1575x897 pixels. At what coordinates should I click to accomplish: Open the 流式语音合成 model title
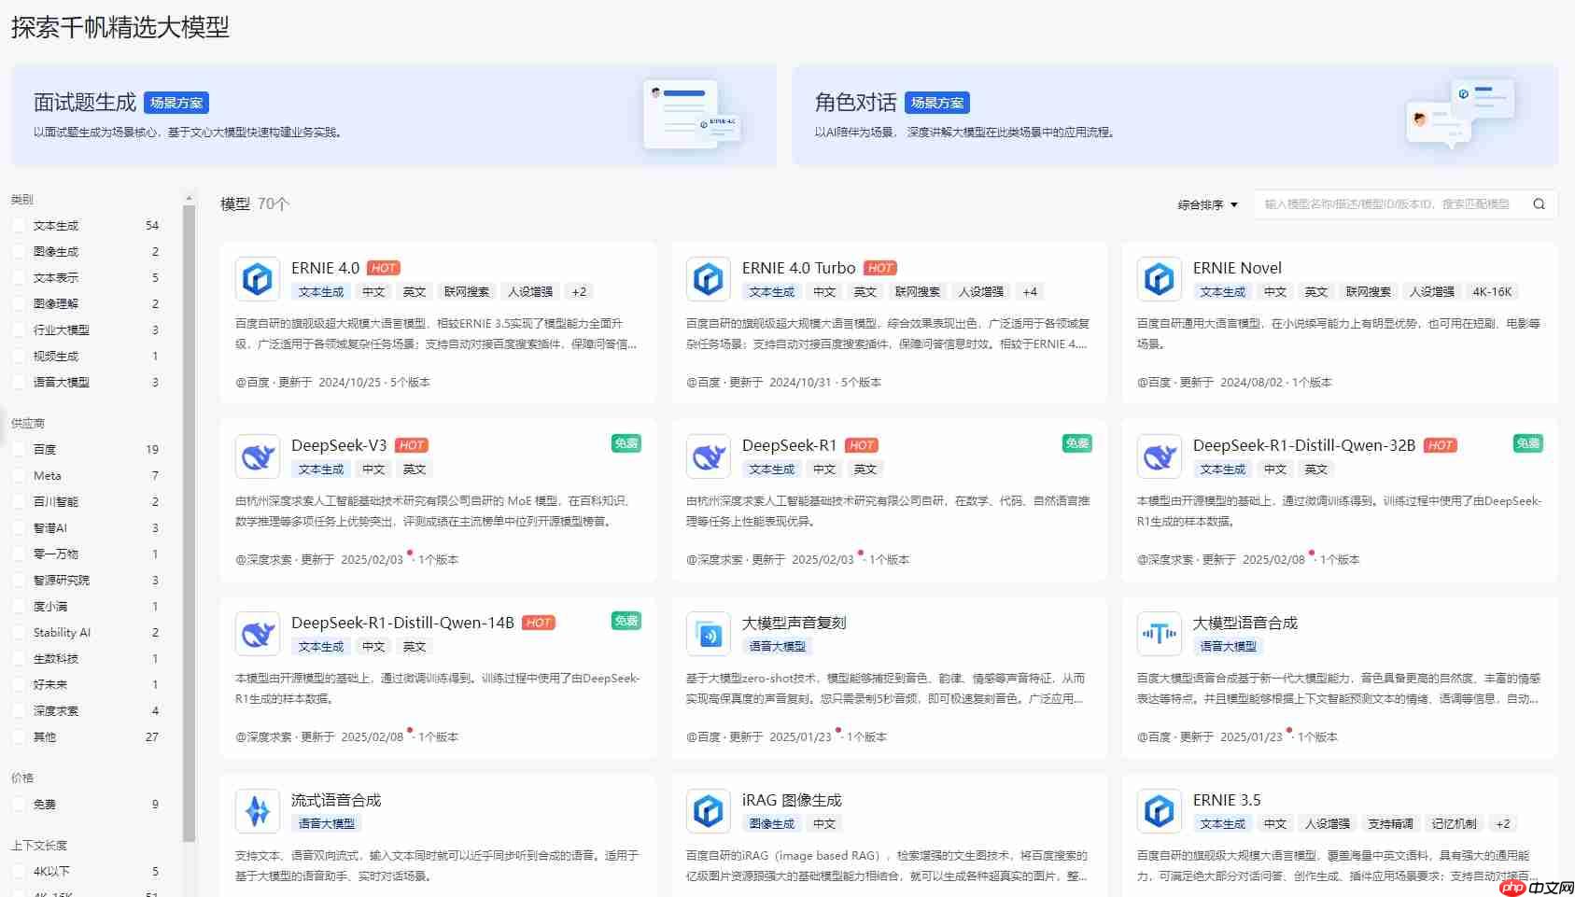[x=336, y=800]
